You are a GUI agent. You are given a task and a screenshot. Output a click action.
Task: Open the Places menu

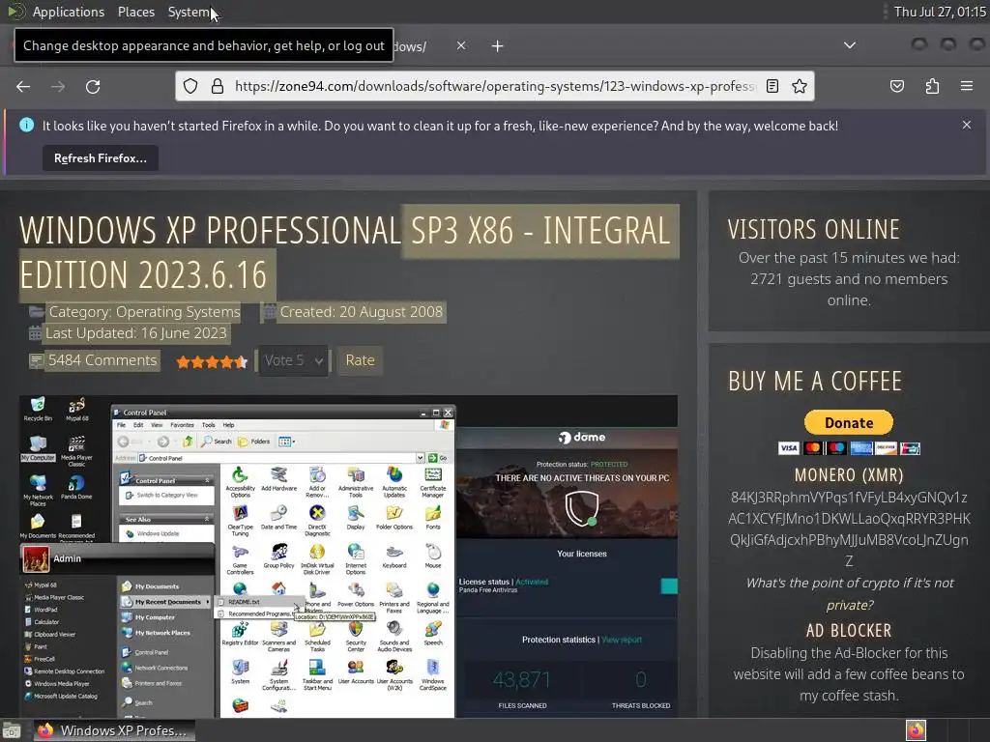tap(135, 12)
